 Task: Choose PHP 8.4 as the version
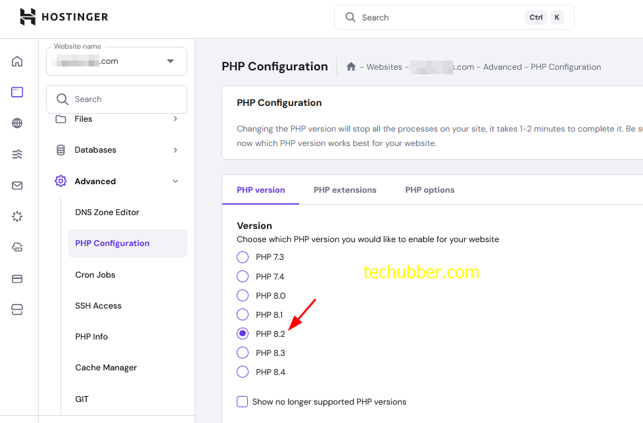[242, 372]
